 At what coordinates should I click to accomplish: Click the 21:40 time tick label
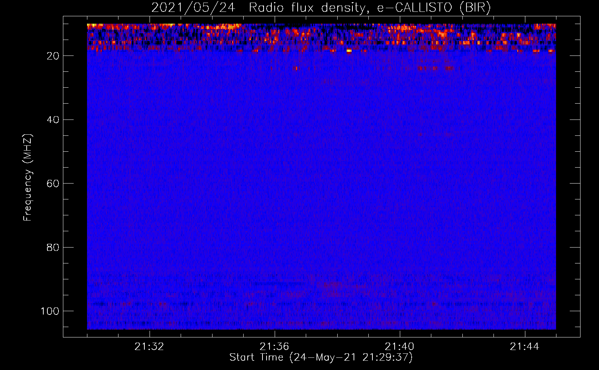399,347
